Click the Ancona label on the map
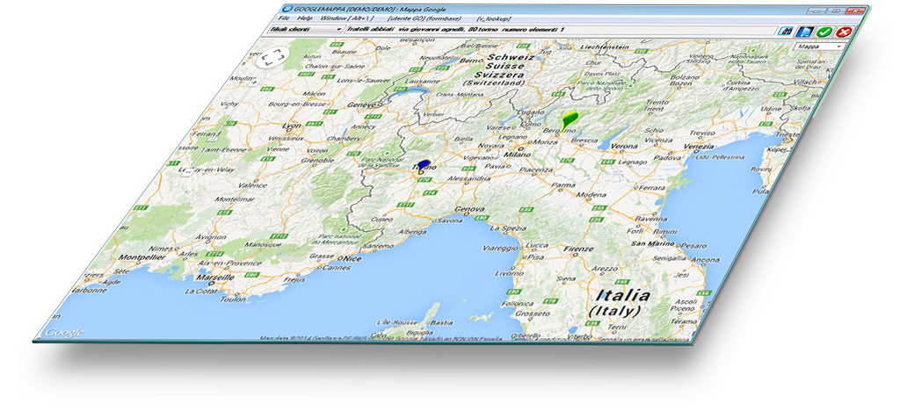 point(704,259)
